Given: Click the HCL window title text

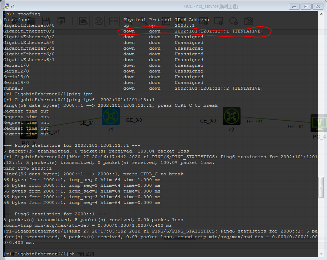Looking at the screenshot, I should pyautogui.click(x=210, y=6).
